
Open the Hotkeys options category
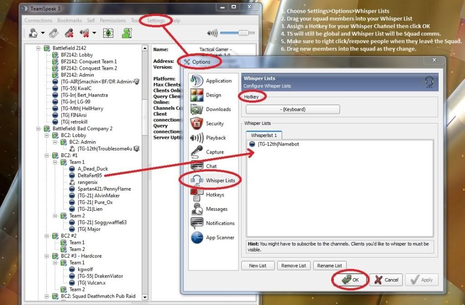click(207, 195)
